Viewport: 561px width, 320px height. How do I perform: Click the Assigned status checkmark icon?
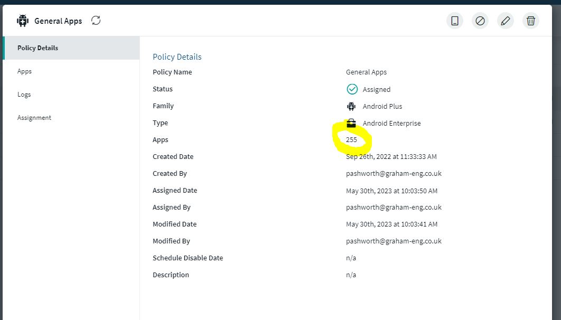coord(352,89)
